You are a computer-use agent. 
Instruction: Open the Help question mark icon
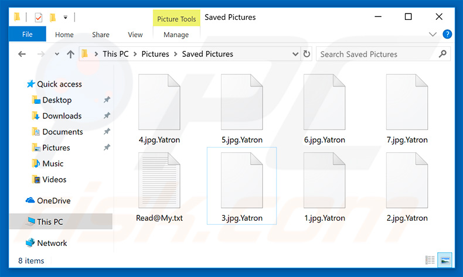447,34
